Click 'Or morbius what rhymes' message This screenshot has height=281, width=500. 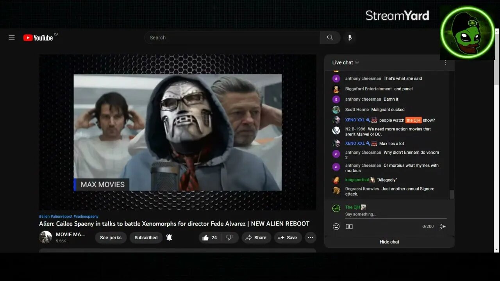click(x=392, y=168)
